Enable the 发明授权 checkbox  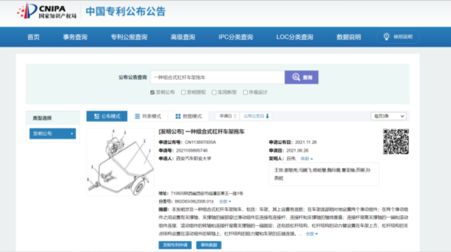coord(183,92)
